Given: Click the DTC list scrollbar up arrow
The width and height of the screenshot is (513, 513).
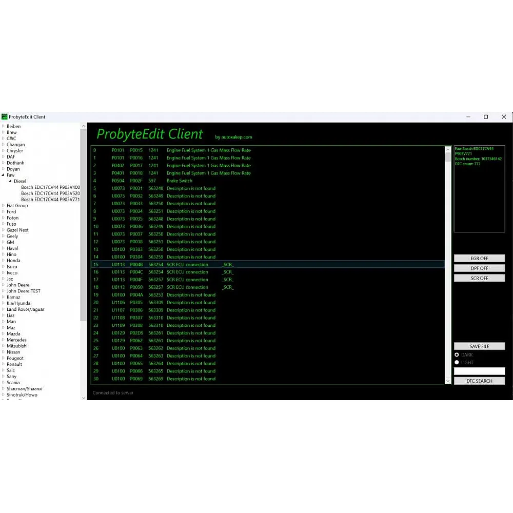Looking at the screenshot, I should (448, 150).
